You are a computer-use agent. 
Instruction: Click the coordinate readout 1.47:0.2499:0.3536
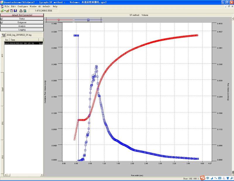[43, 11]
